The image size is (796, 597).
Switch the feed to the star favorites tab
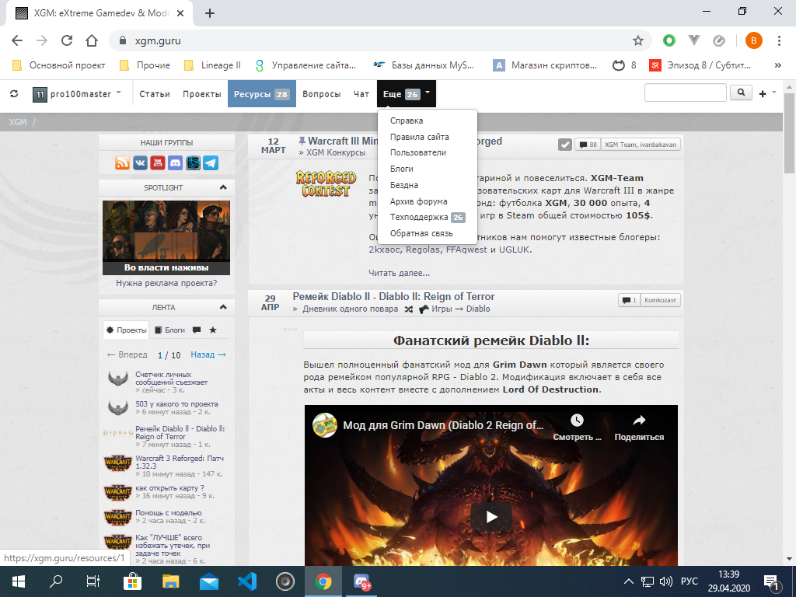(x=213, y=330)
